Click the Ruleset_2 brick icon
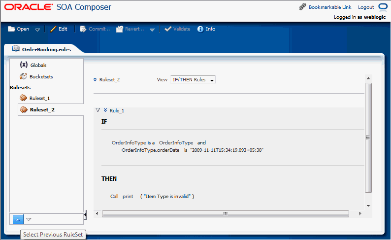This screenshot has width=391, height=240. 24,109
